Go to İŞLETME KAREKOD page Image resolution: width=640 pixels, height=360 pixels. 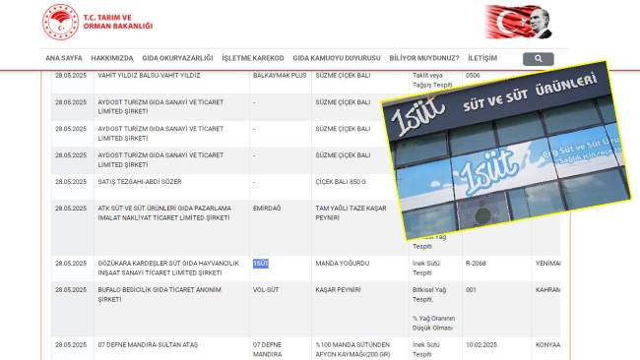253,58
